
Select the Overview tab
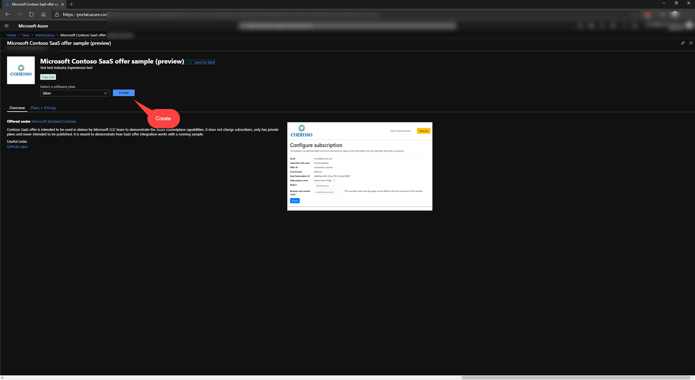point(17,108)
